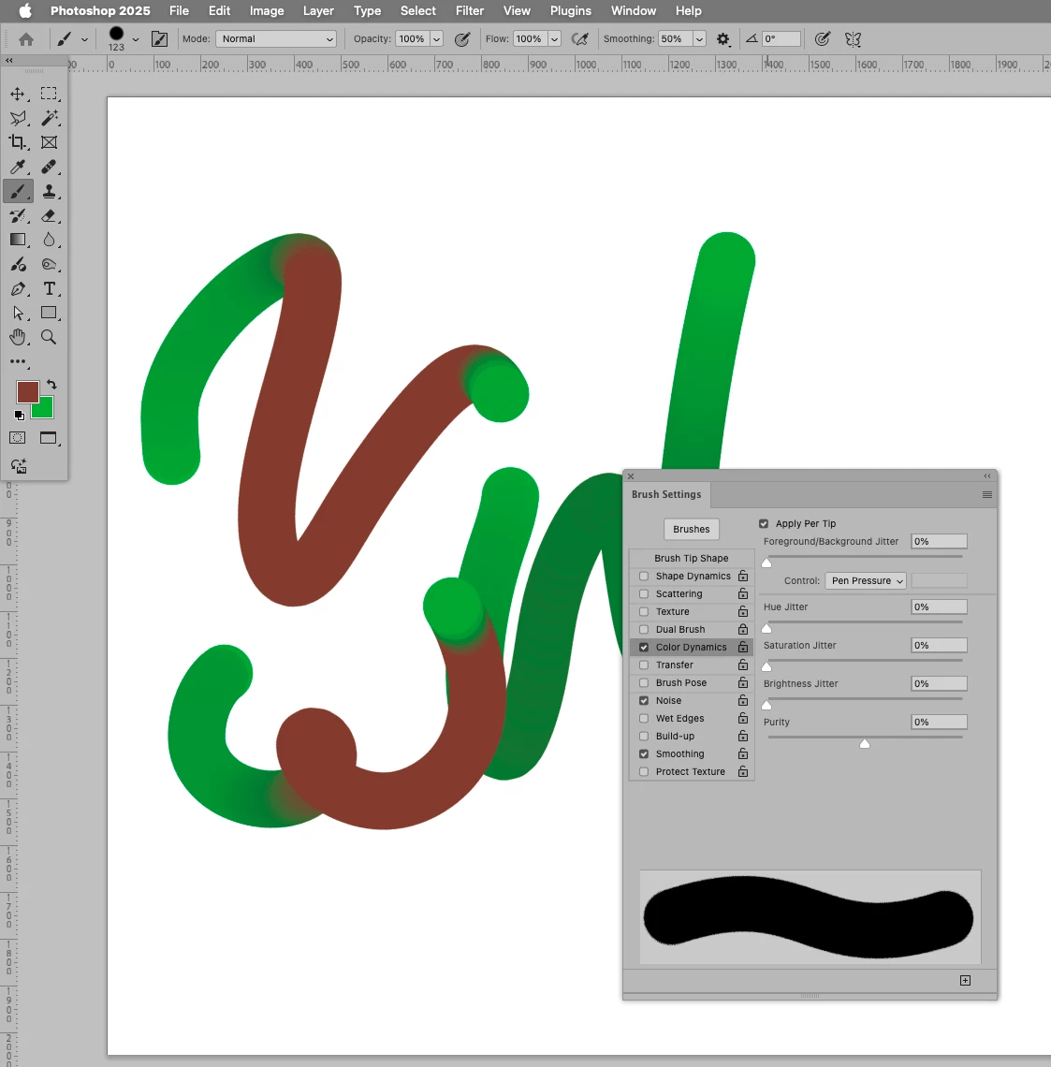Viewport: 1051px width, 1067px height.
Task: Enable Dual Brush checkbox
Action: click(x=644, y=629)
